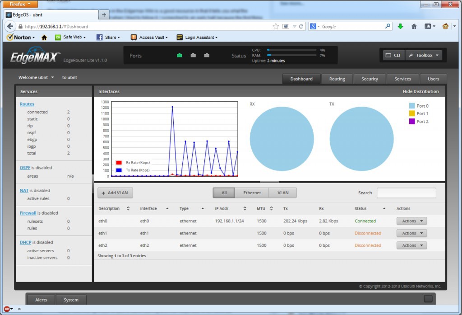Open the DHCP link in the Services panel
This screenshot has width=462, height=315.
pos(25,242)
